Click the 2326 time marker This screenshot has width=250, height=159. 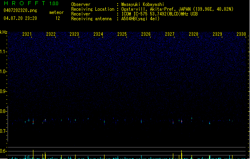(x=146, y=34)
